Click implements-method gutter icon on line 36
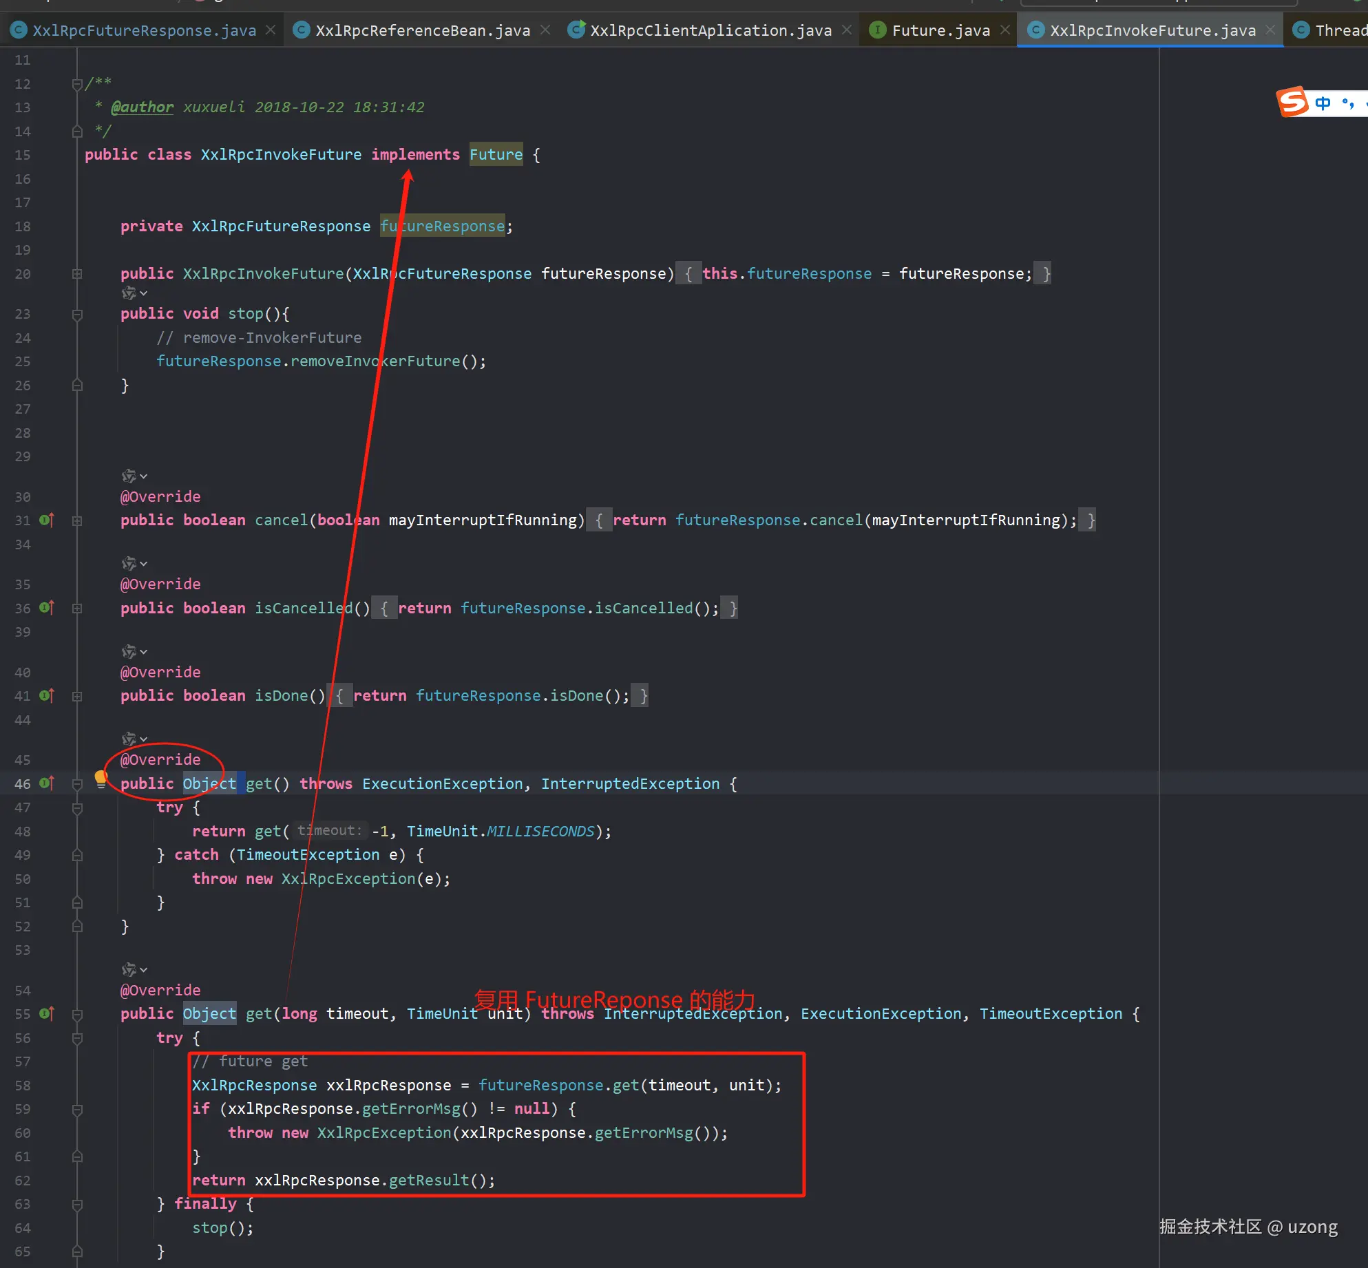The image size is (1368, 1268). tap(46, 608)
